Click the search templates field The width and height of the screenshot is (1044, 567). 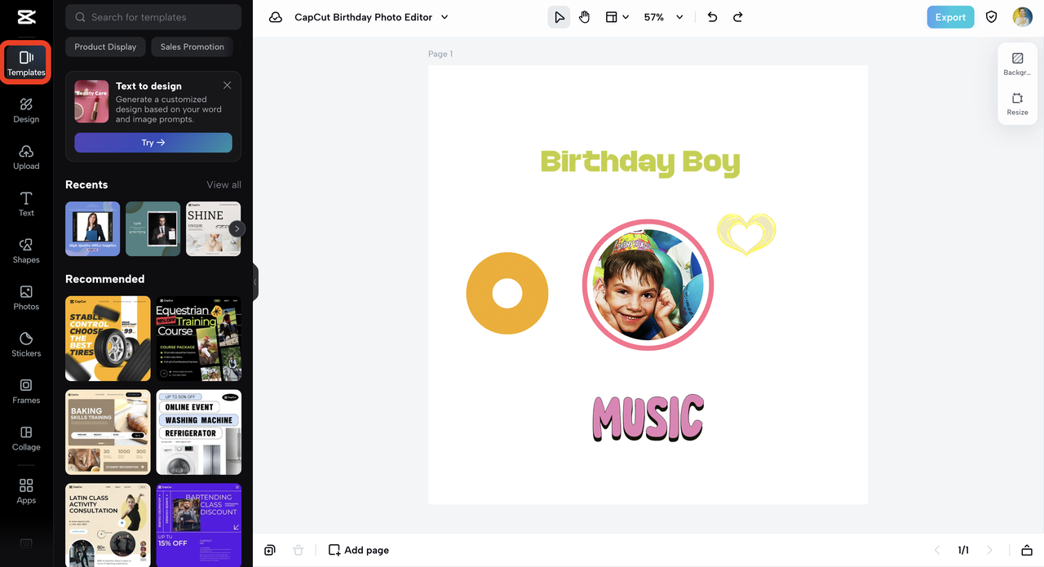point(153,17)
